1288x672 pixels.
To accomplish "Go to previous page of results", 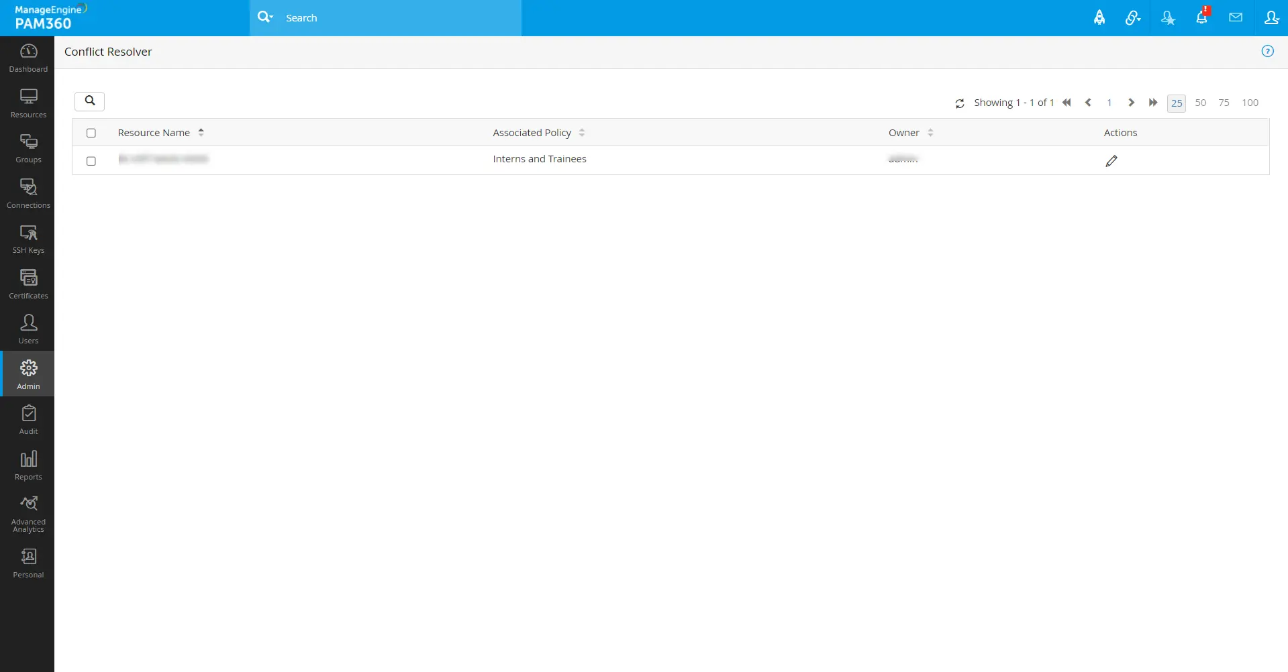I will [1088, 103].
